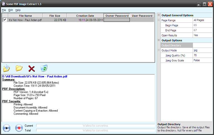
Task: Collapse the Output Mode group
Action: (x=159, y=50)
